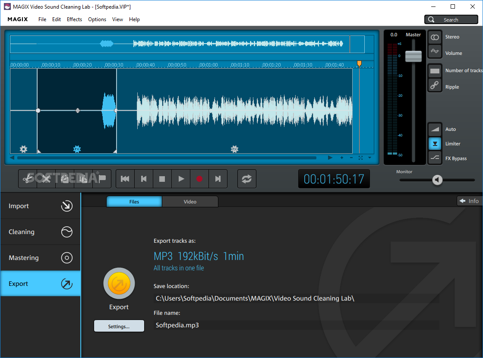Open the Help menu

(134, 19)
